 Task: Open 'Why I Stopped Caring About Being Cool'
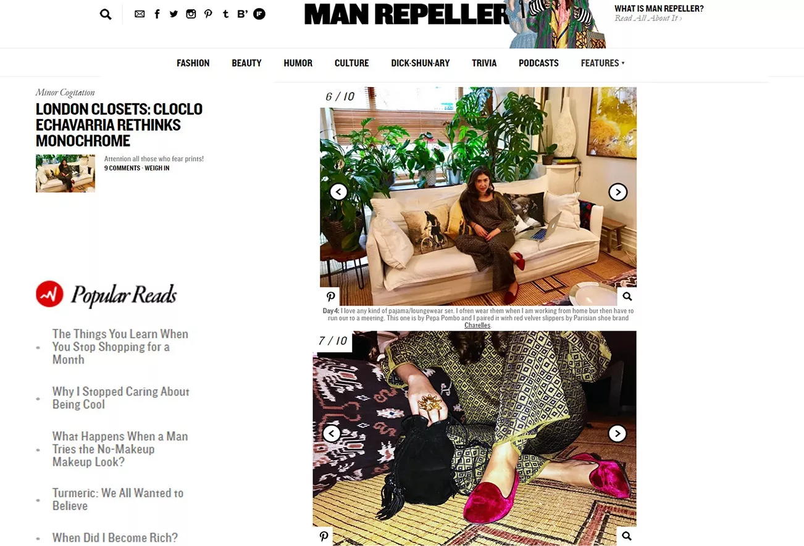(120, 398)
